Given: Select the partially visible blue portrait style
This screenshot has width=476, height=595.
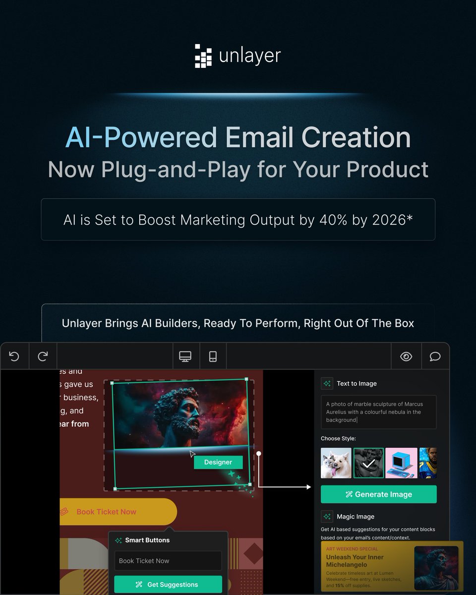Looking at the screenshot, I should pos(428,463).
